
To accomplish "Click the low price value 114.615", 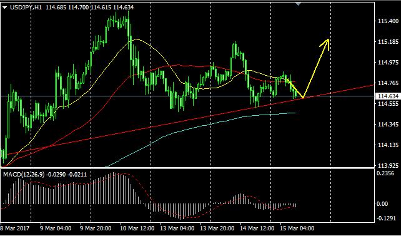I will tap(101, 8).
